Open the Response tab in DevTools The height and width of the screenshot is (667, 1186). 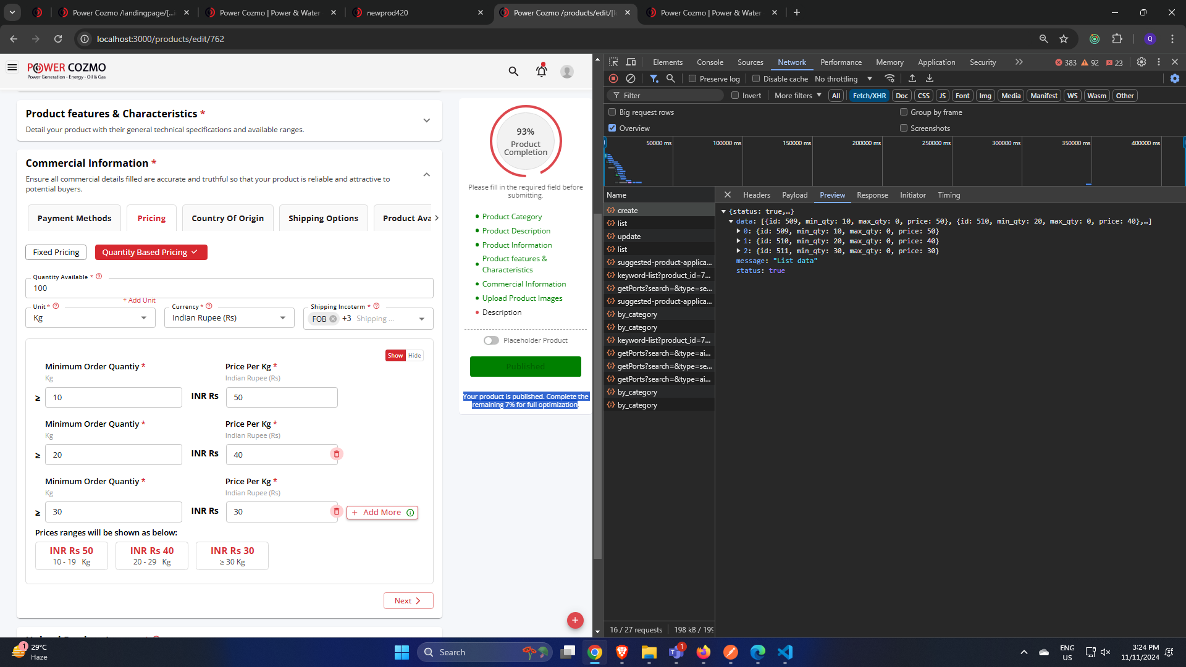click(x=872, y=195)
